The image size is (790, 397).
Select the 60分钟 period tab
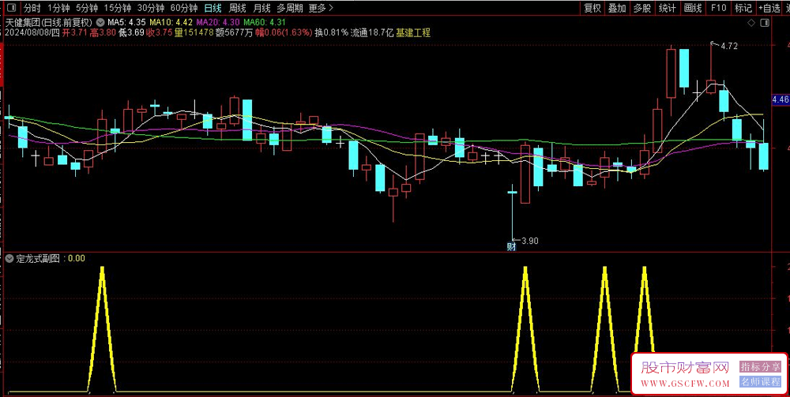point(184,8)
